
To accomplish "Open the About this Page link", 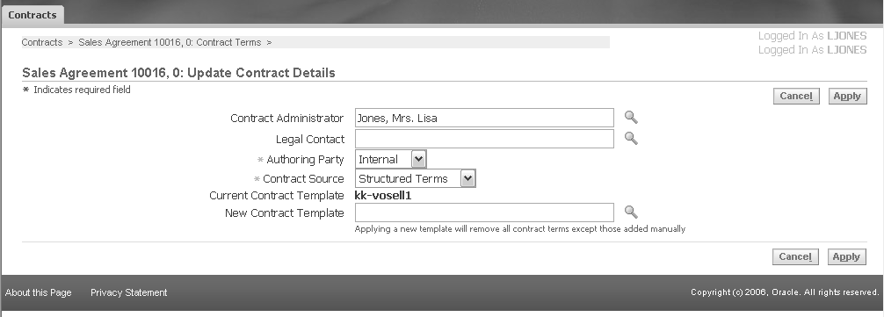I will (x=39, y=292).
